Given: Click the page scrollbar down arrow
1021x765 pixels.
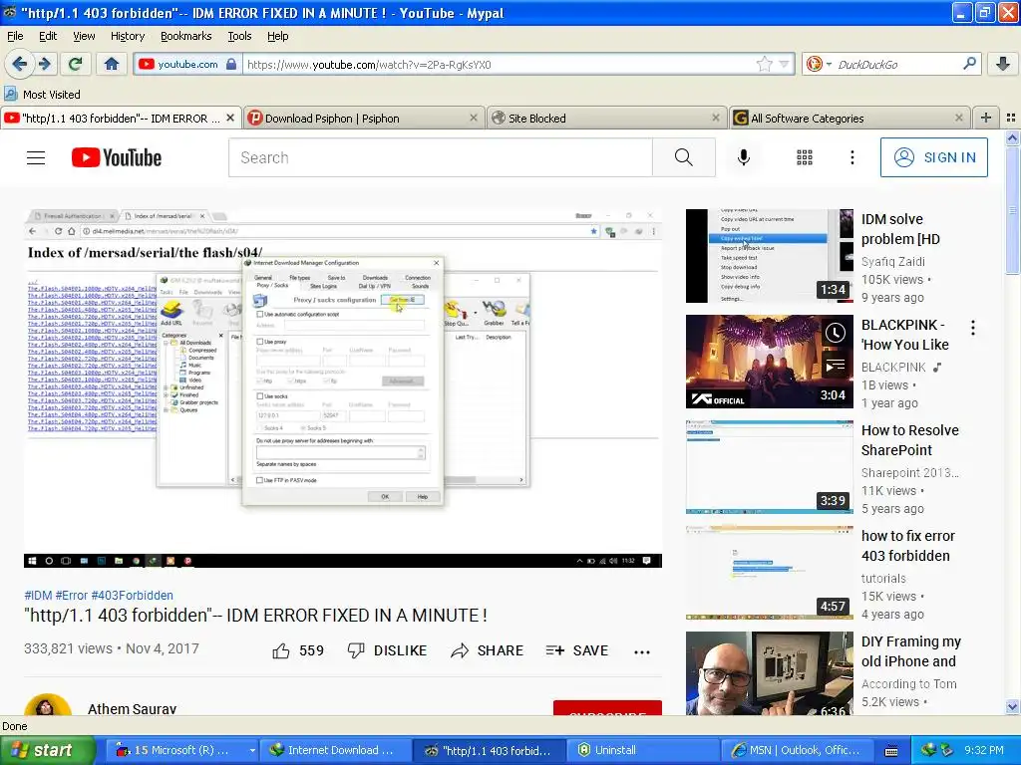Looking at the screenshot, I should tap(1012, 706).
